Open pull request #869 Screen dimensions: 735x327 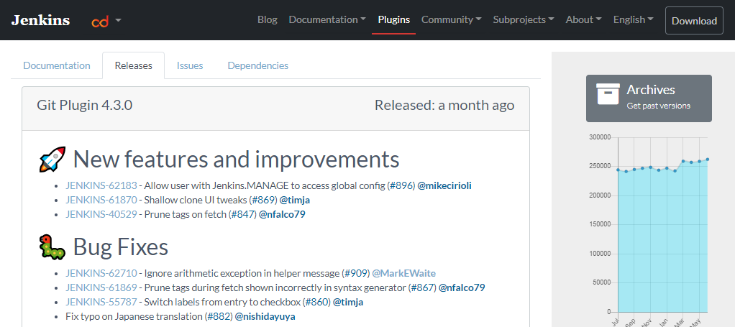(x=263, y=200)
